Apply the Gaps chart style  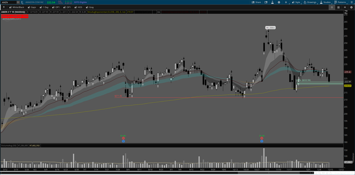point(32,7)
